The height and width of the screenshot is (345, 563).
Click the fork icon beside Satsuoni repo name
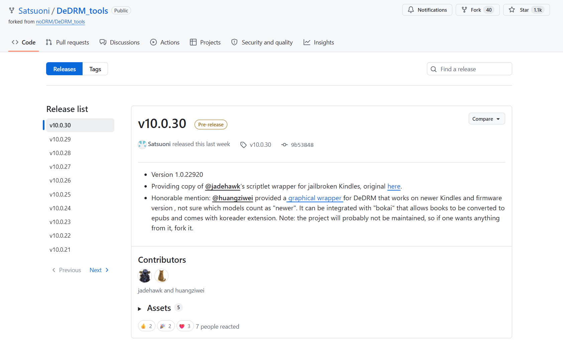12,11
